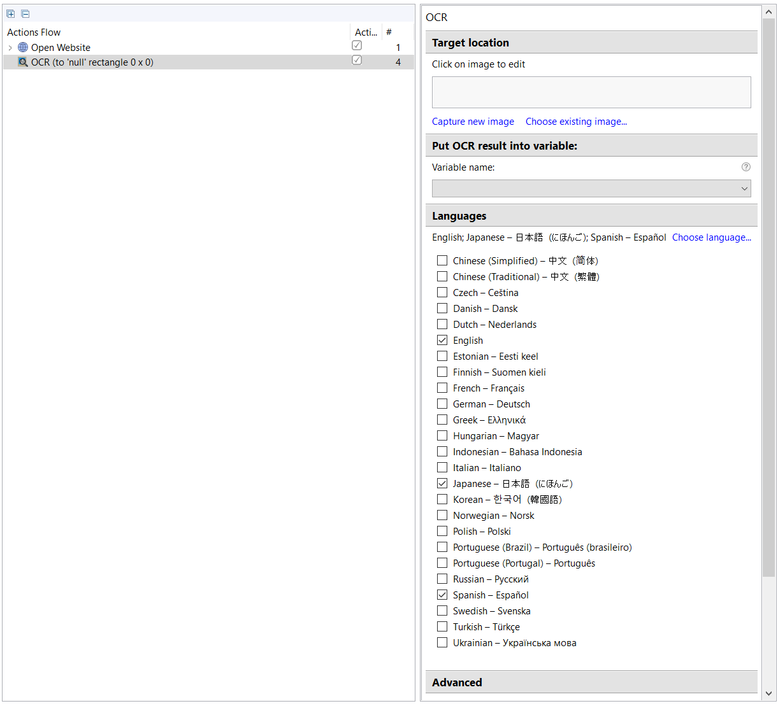
Task: Click the expand all actions icon
Action: coord(11,13)
